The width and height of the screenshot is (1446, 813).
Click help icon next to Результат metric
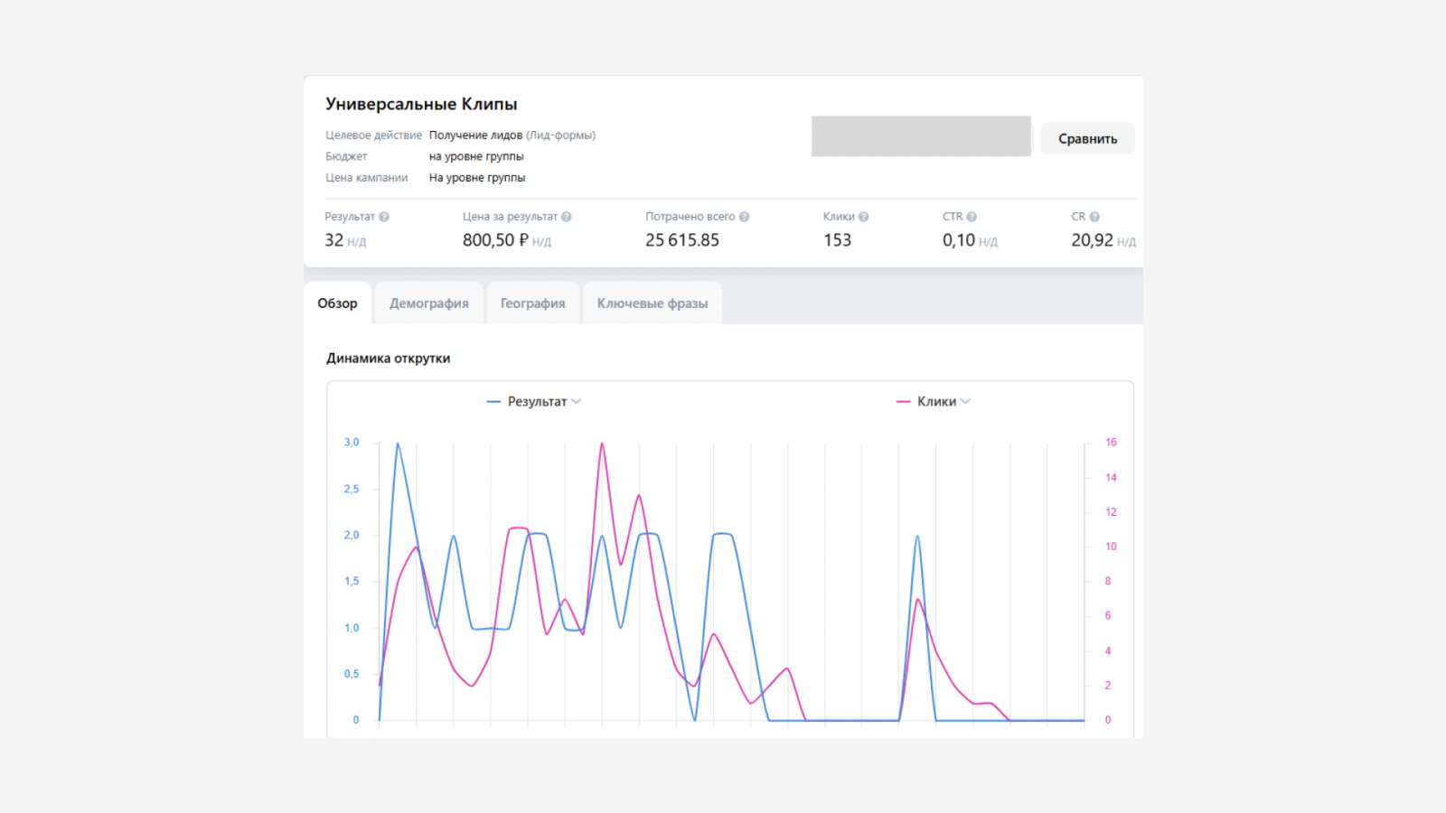click(x=384, y=217)
